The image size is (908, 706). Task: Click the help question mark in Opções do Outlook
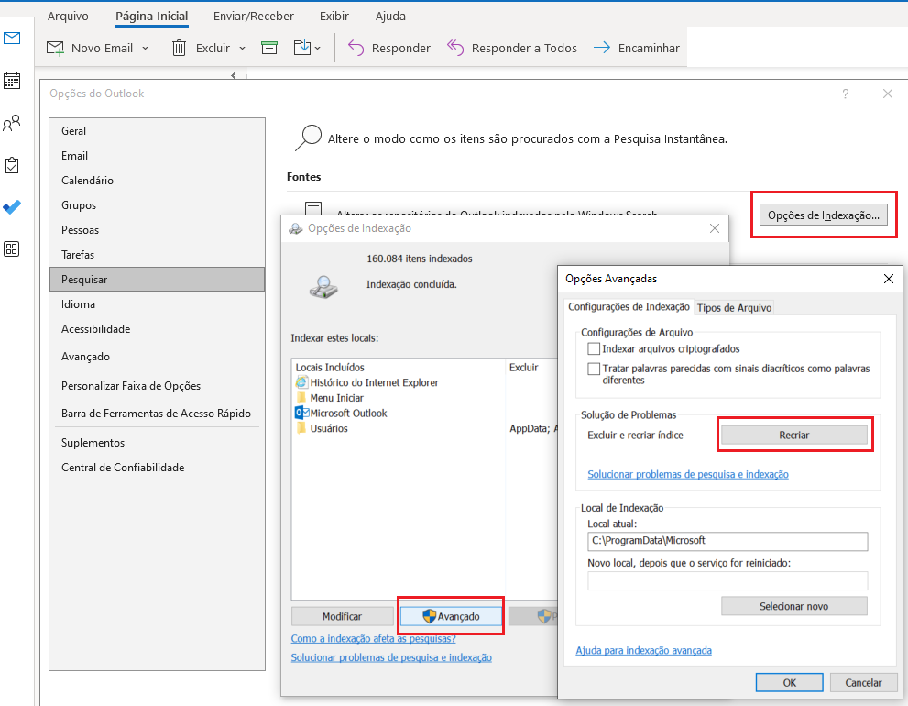point(846,94)
